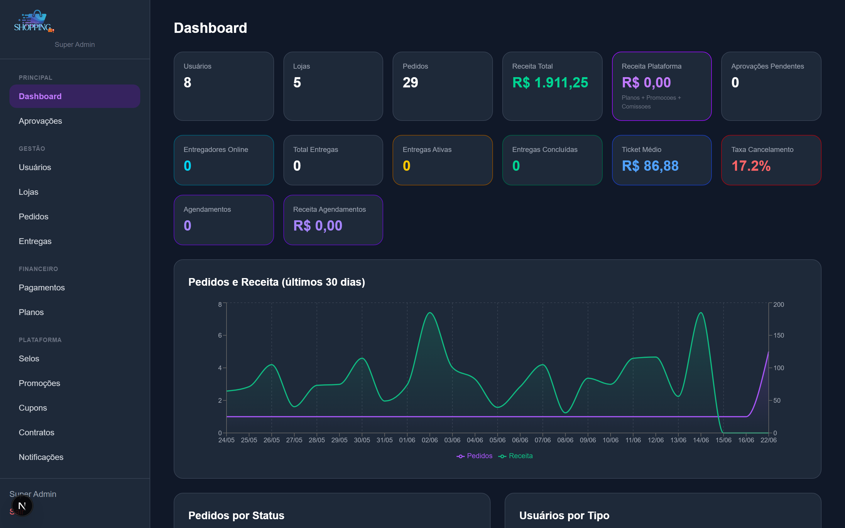Select the Receita Total card
Viewport: 845px width, 528px height.
pos(552,86)
